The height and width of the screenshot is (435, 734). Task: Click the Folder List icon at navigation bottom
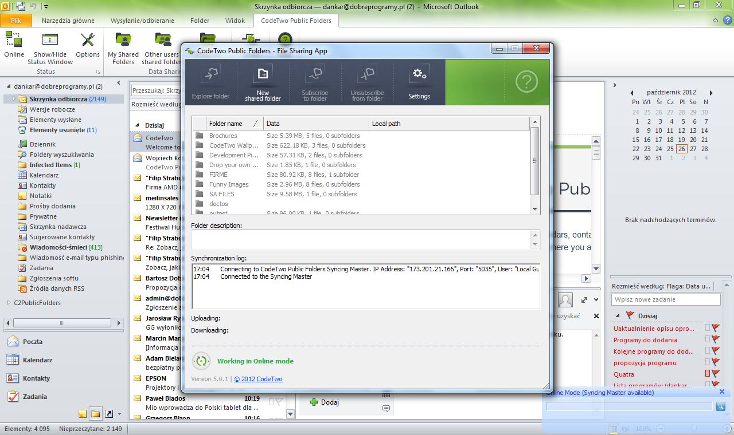[x=96, y=414]
